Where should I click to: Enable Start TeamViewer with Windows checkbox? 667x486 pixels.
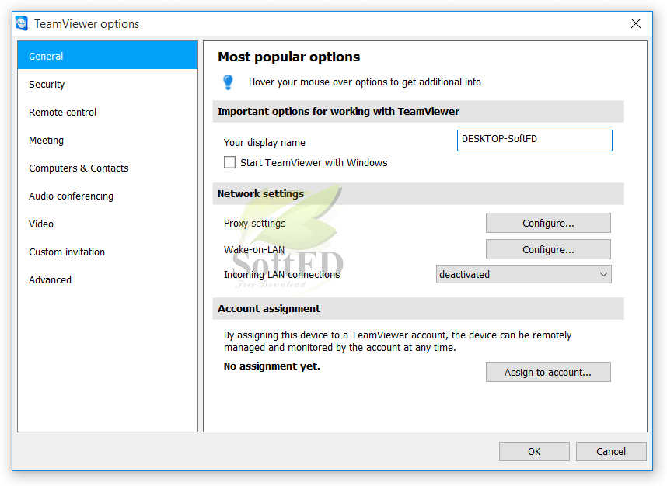[229, 163]
